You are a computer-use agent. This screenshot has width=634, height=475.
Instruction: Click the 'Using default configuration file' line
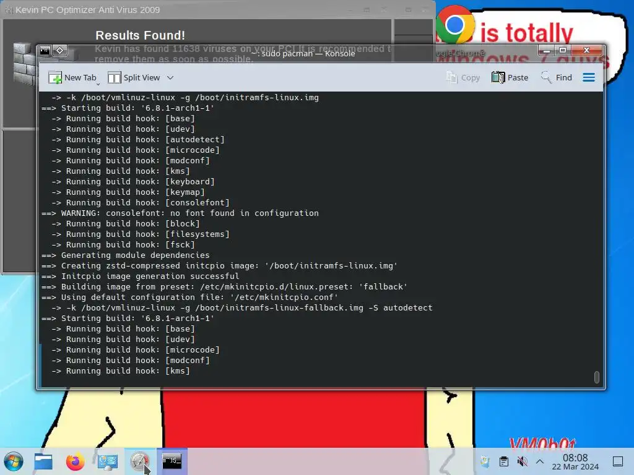190,297
